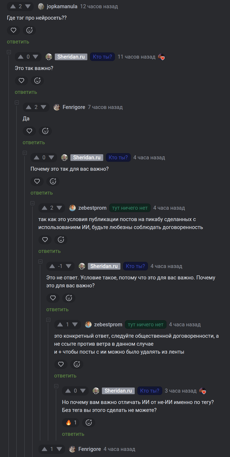Upvote jopkamanula's comment about the neural network tag
Image resolution: width=230 pixels, height=457 pixels.
click(x=13, y=6)
